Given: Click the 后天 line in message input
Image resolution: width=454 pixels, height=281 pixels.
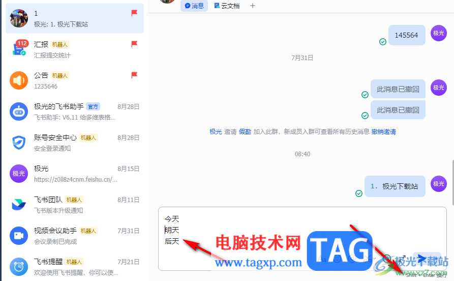Looking at the screenshot, I should [172, 241].
